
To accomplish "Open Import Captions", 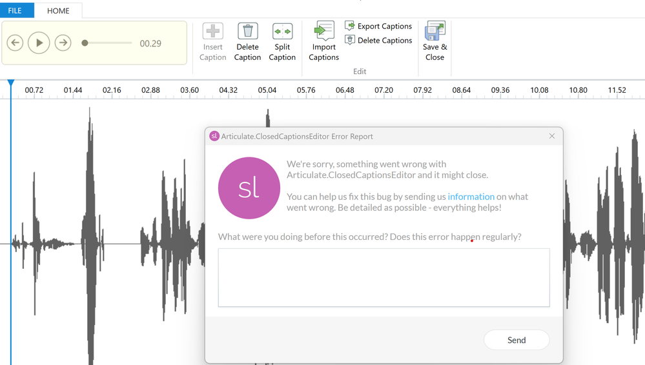I will (x=324, y=41).
